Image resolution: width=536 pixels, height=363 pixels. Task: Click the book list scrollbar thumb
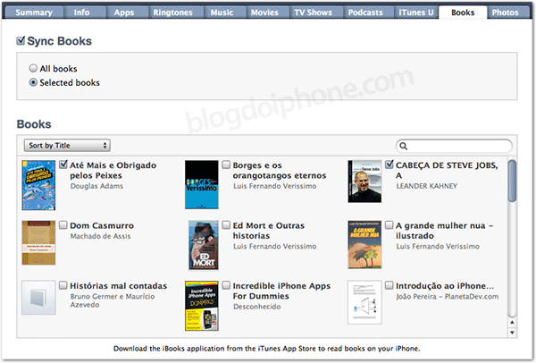(512, 181)
